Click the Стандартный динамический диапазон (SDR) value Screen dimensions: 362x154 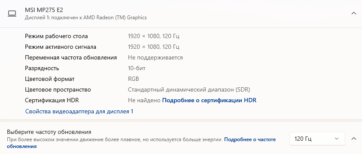(x=189, y=90)
